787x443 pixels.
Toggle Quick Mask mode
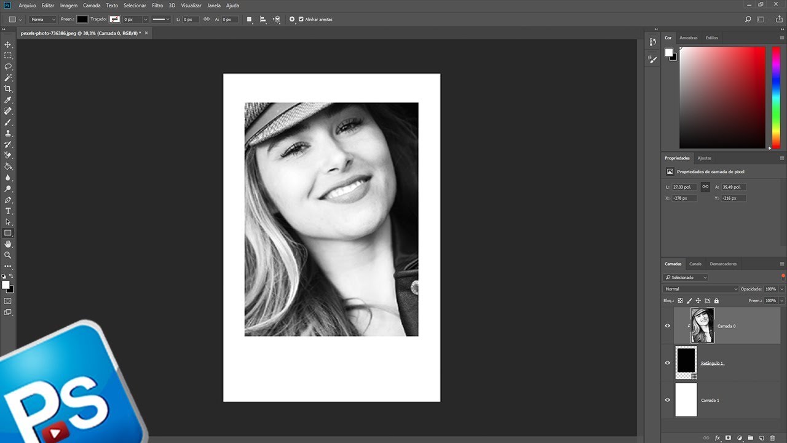[8, 301]
